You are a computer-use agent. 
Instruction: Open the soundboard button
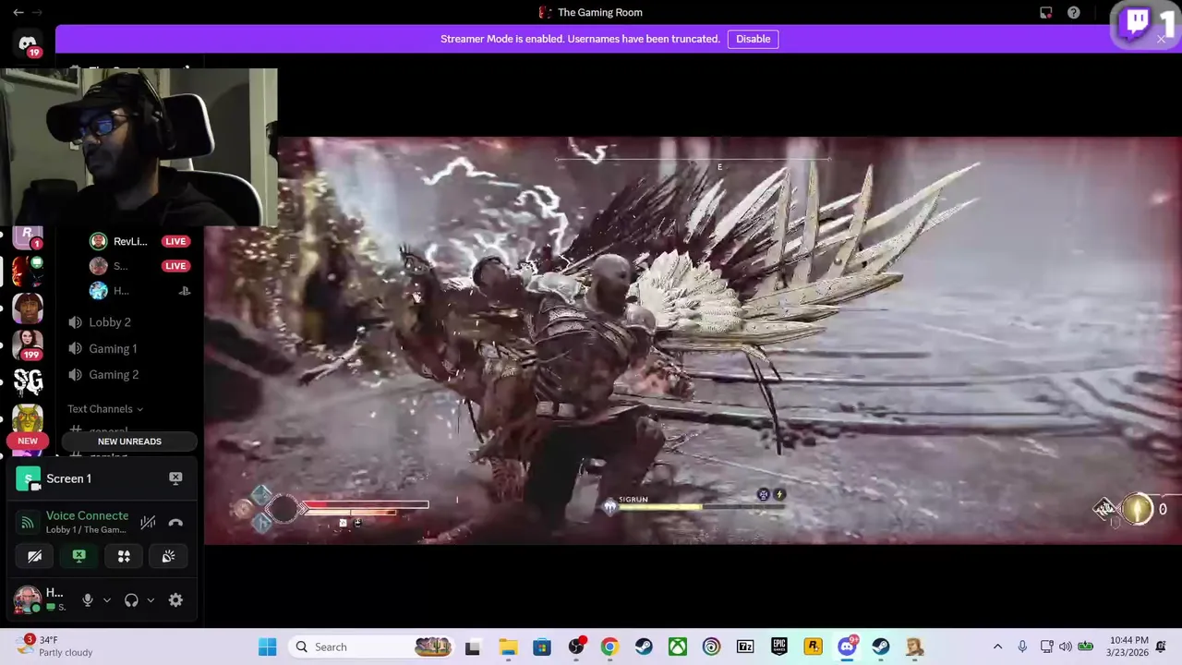click(x=168, y=556)
